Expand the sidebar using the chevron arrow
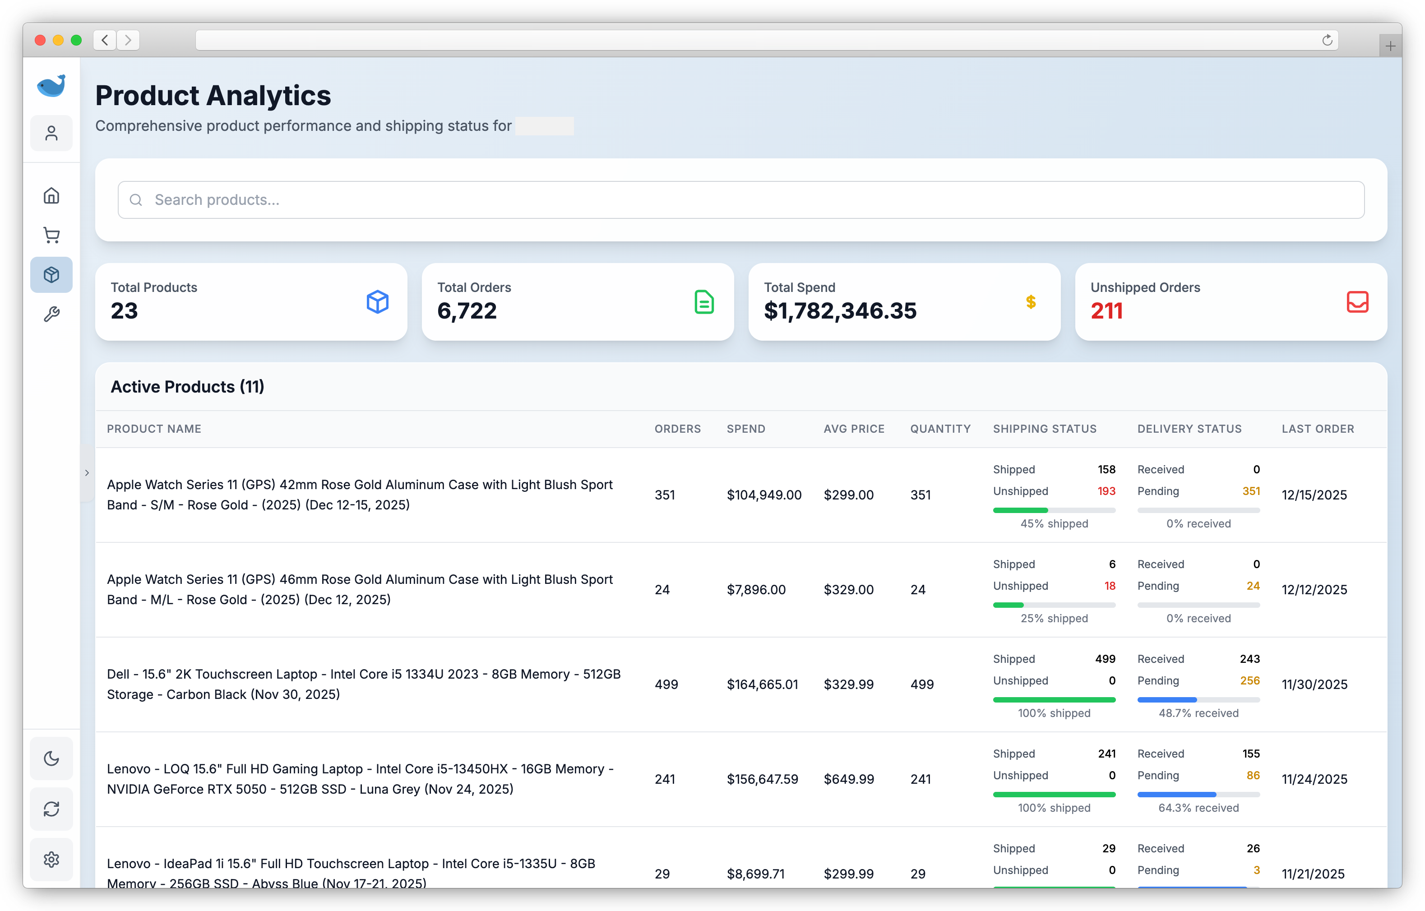 [87, 473]
